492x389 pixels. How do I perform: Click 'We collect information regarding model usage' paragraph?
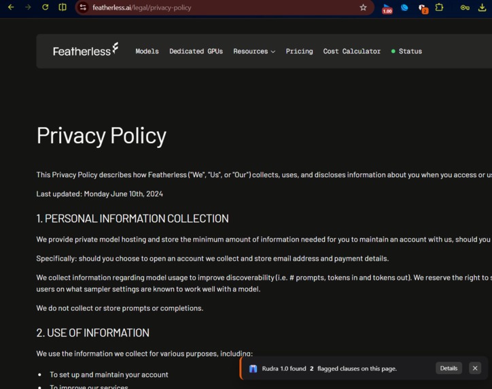pos(264,283)
